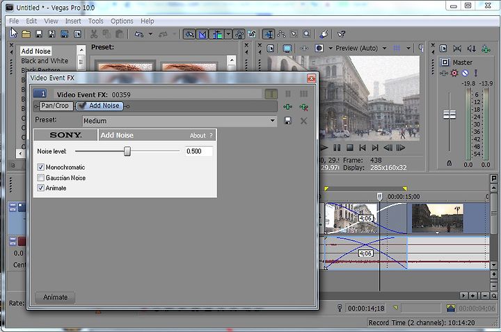Viewport: 501px width, 332px height.
Task: Open the File menu
Action: (x=14, y=21)
